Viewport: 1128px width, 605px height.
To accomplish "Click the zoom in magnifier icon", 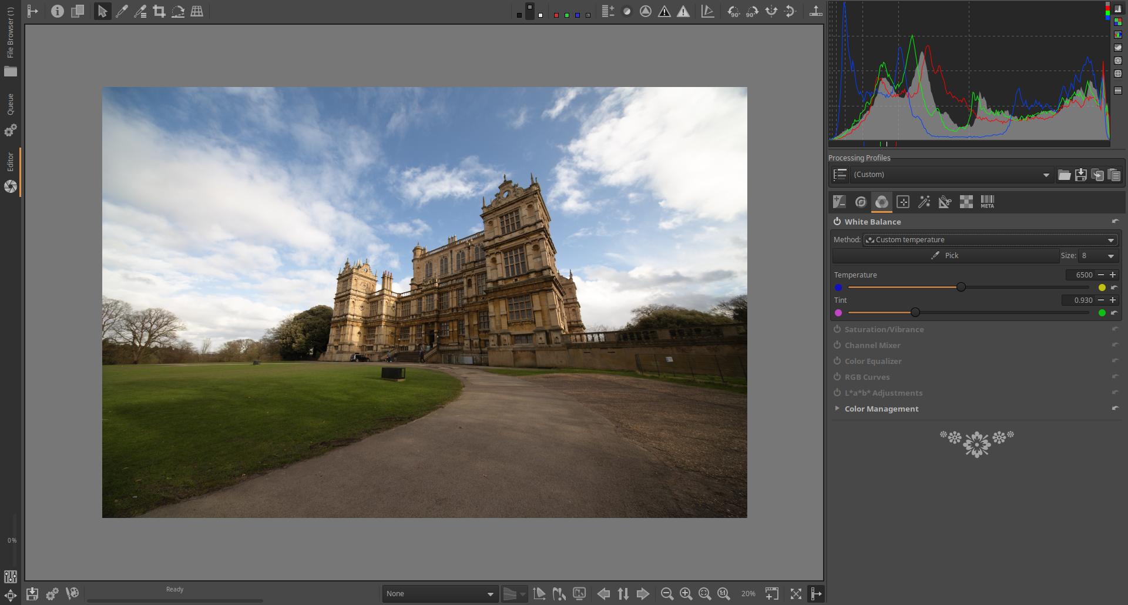I will [x=686, y=594].
